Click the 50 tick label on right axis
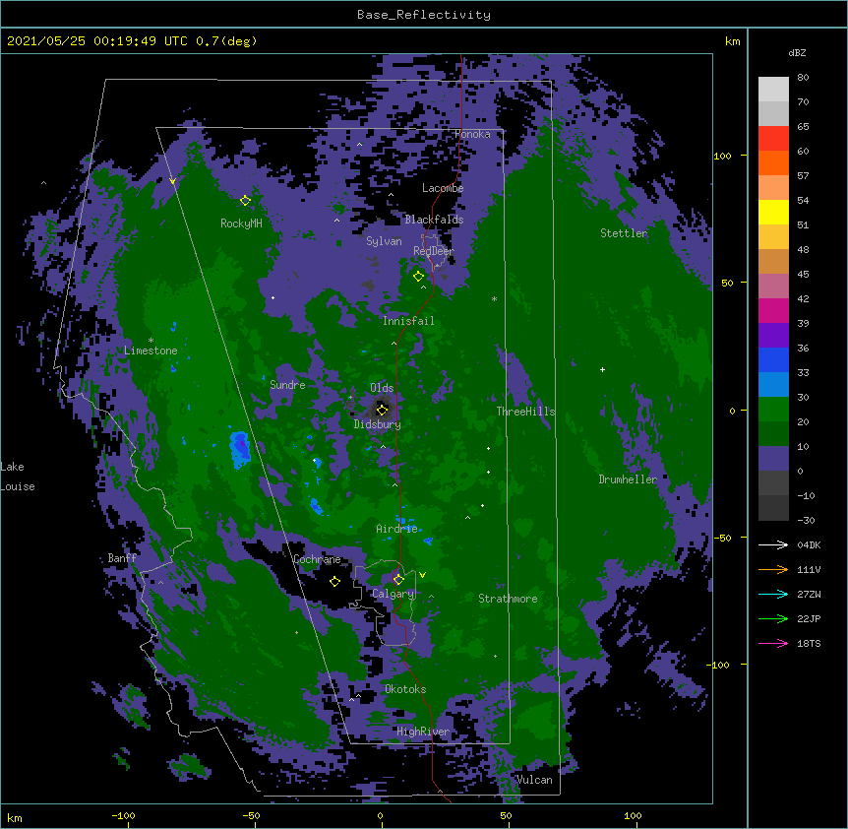Viewport: 848px width, 829px height. coord(727,283)
